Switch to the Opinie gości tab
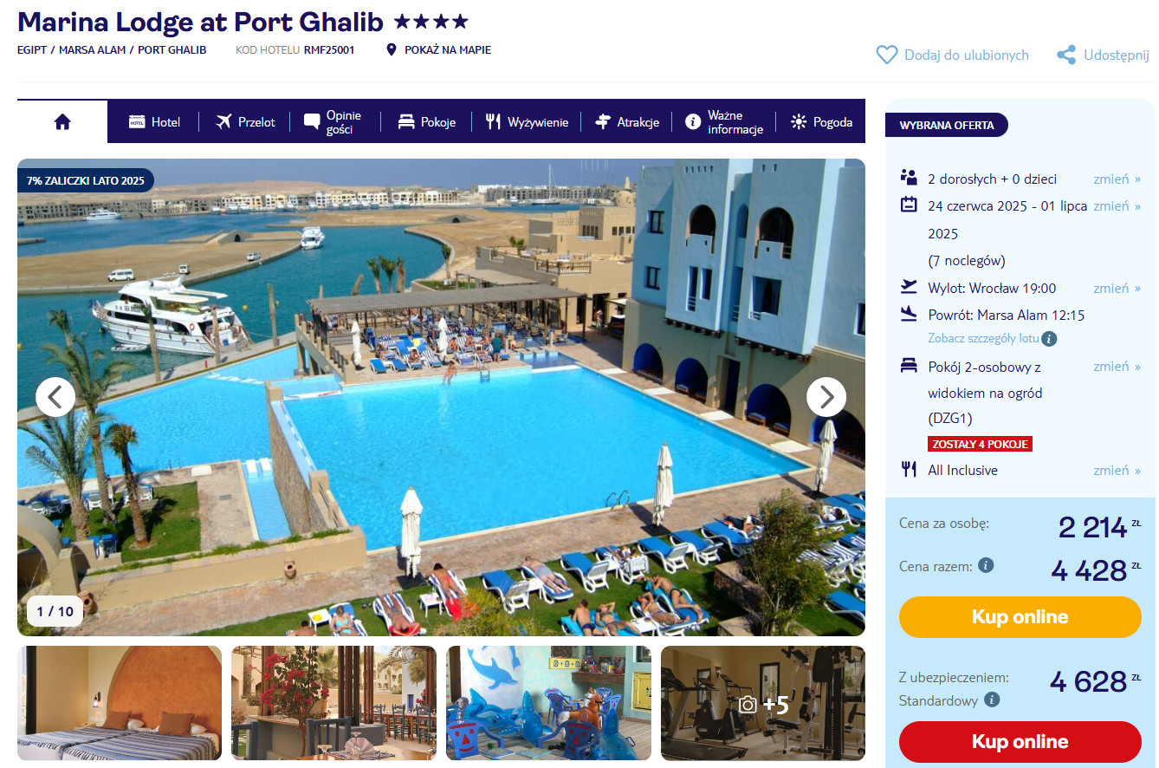 click(334, 122)
